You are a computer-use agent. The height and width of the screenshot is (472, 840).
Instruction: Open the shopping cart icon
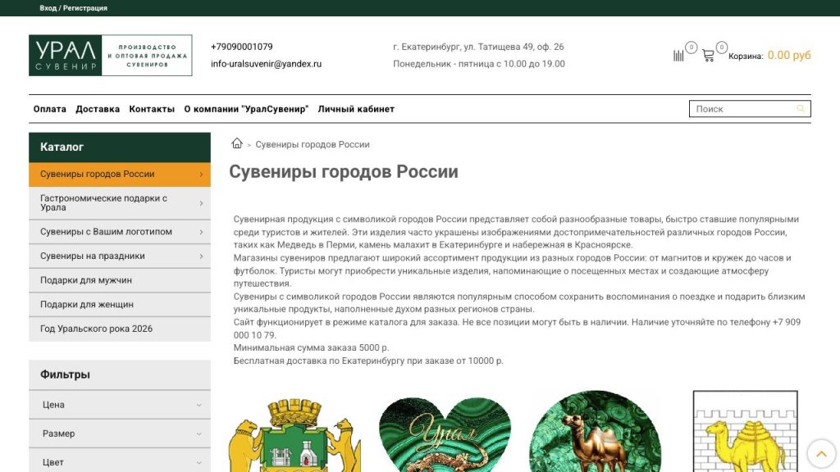click(x=708, y=56)
